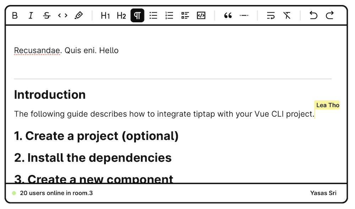Click the Yasas Sri username button
The width and height of the screenshot is (355, 209).
coord(323,193)
